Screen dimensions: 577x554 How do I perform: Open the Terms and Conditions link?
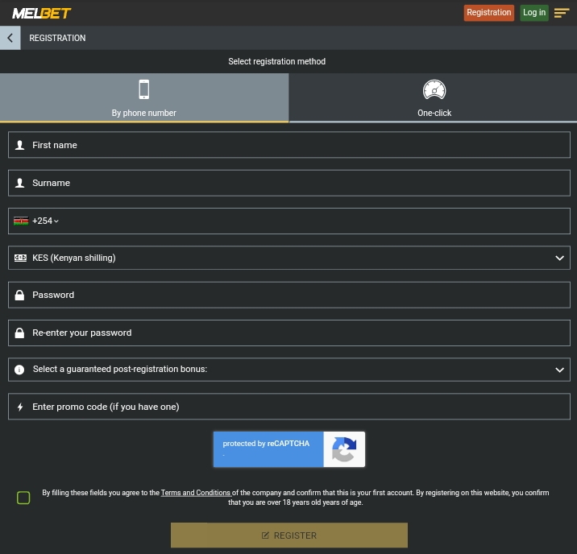click(x=196, y=493)
